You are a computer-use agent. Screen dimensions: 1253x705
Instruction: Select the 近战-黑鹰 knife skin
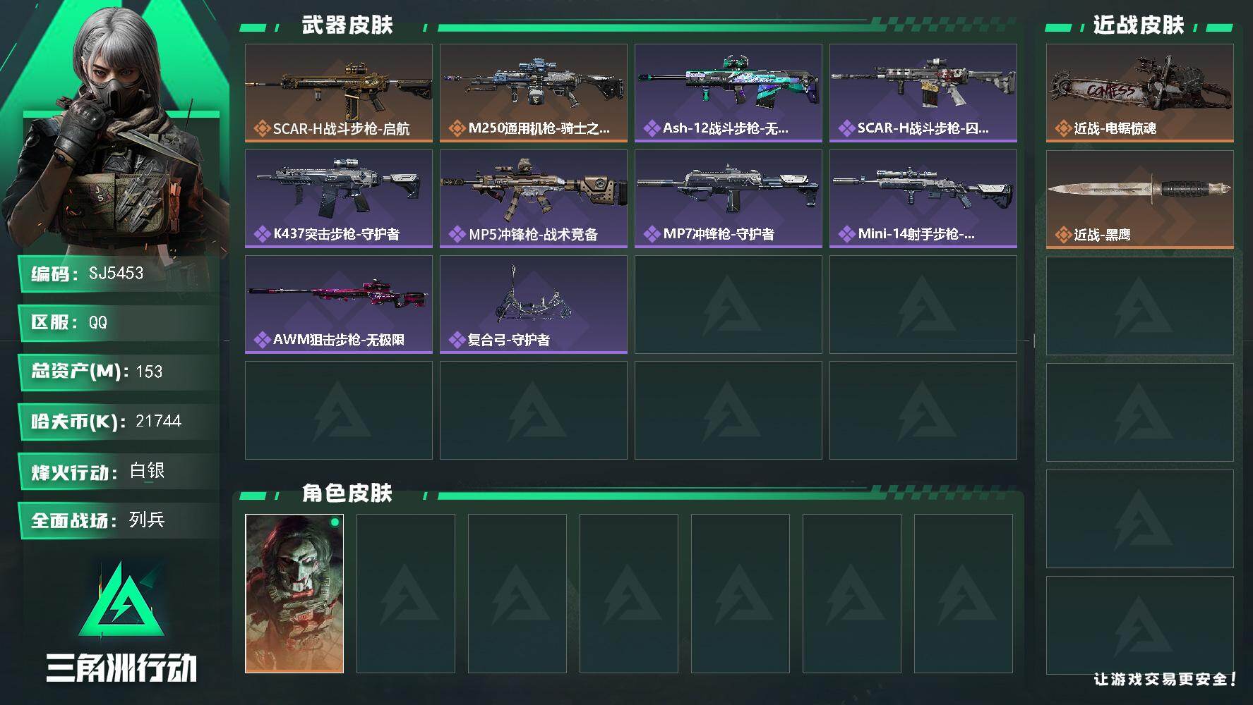pyautogui.click(x=1140, y=200)
